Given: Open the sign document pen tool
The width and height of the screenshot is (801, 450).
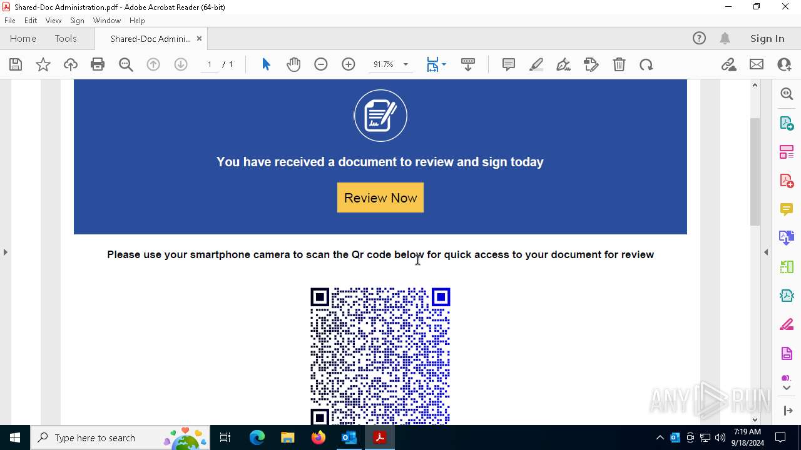Looking at the screenshot, I should point(563,64).
